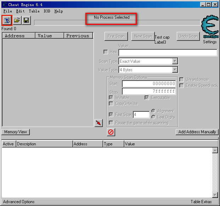Copy selected addresses with the red arrow
This screenshot has height=206, width=220.
click(x=98, y=123)
